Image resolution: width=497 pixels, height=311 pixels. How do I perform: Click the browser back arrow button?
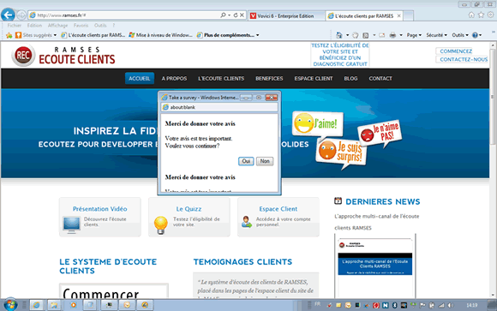click(x=8, y=15)
